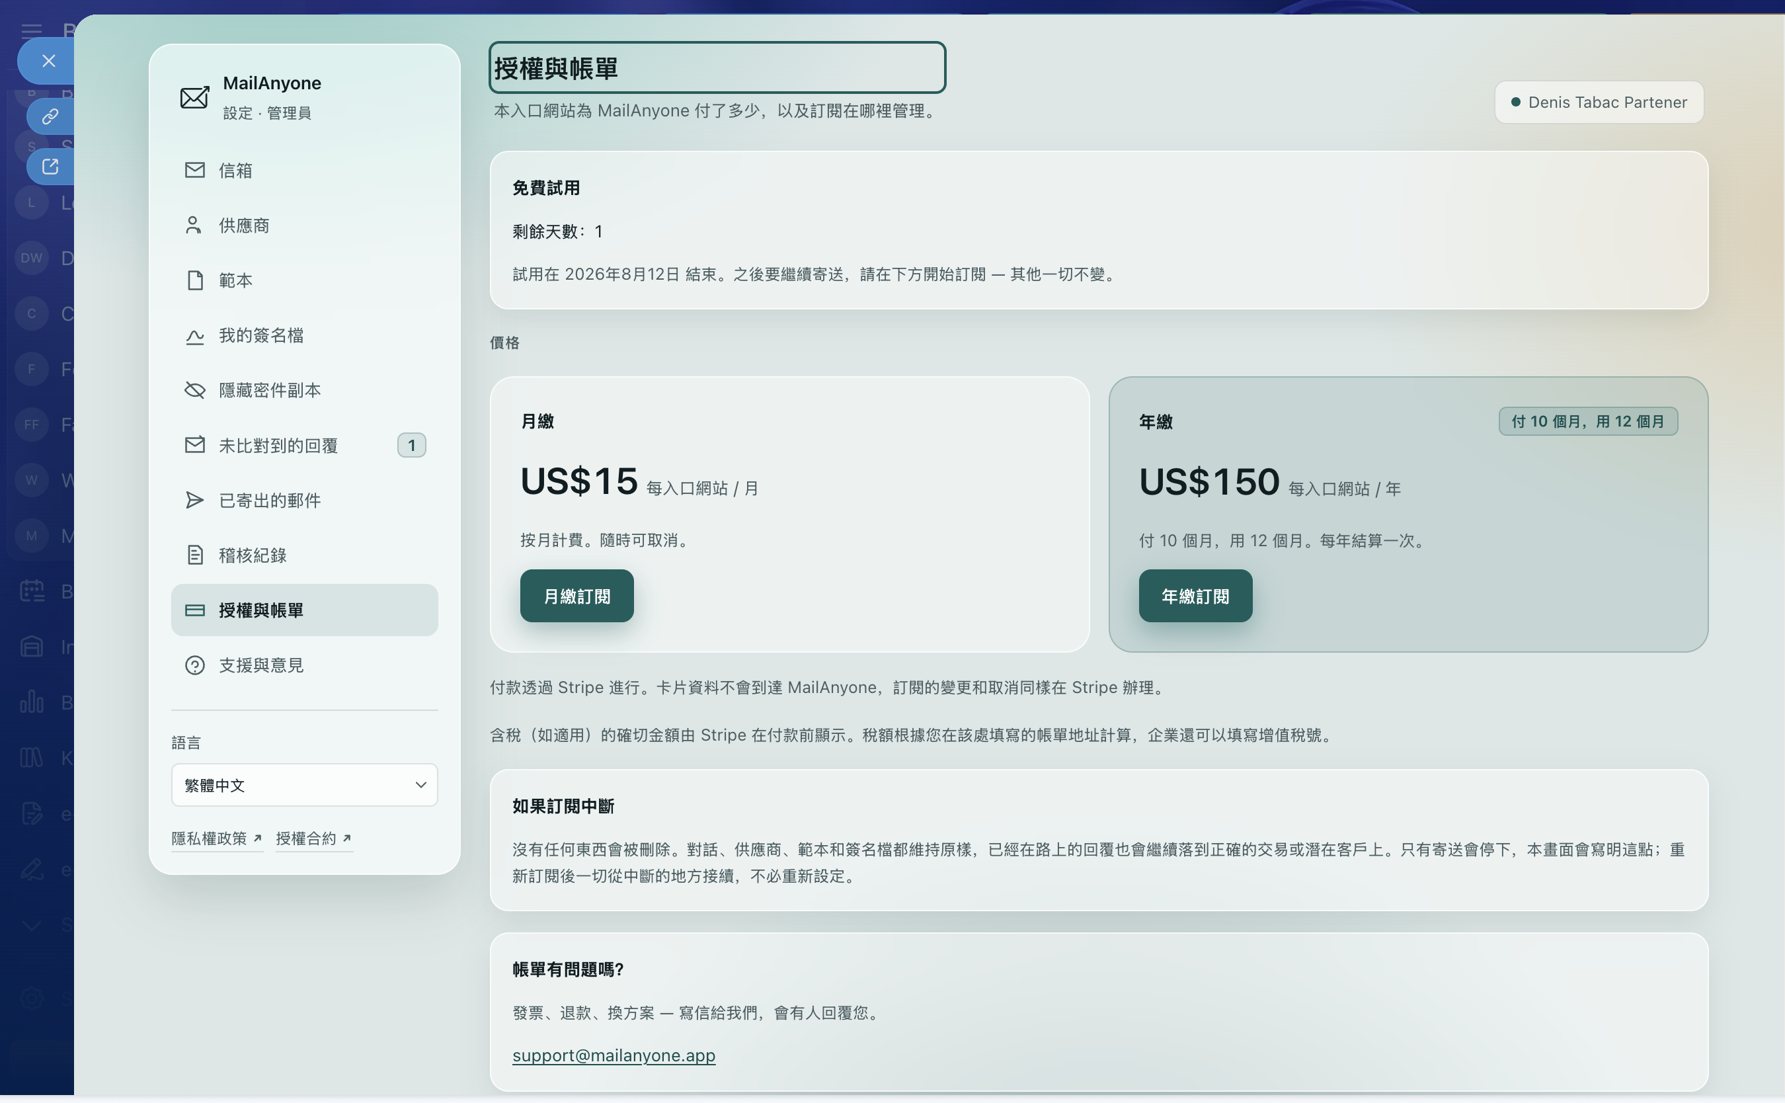Screen dimensions: 1785x1103
Task: Go to 已寄出的郵件 page
Action: coord(304,501)
